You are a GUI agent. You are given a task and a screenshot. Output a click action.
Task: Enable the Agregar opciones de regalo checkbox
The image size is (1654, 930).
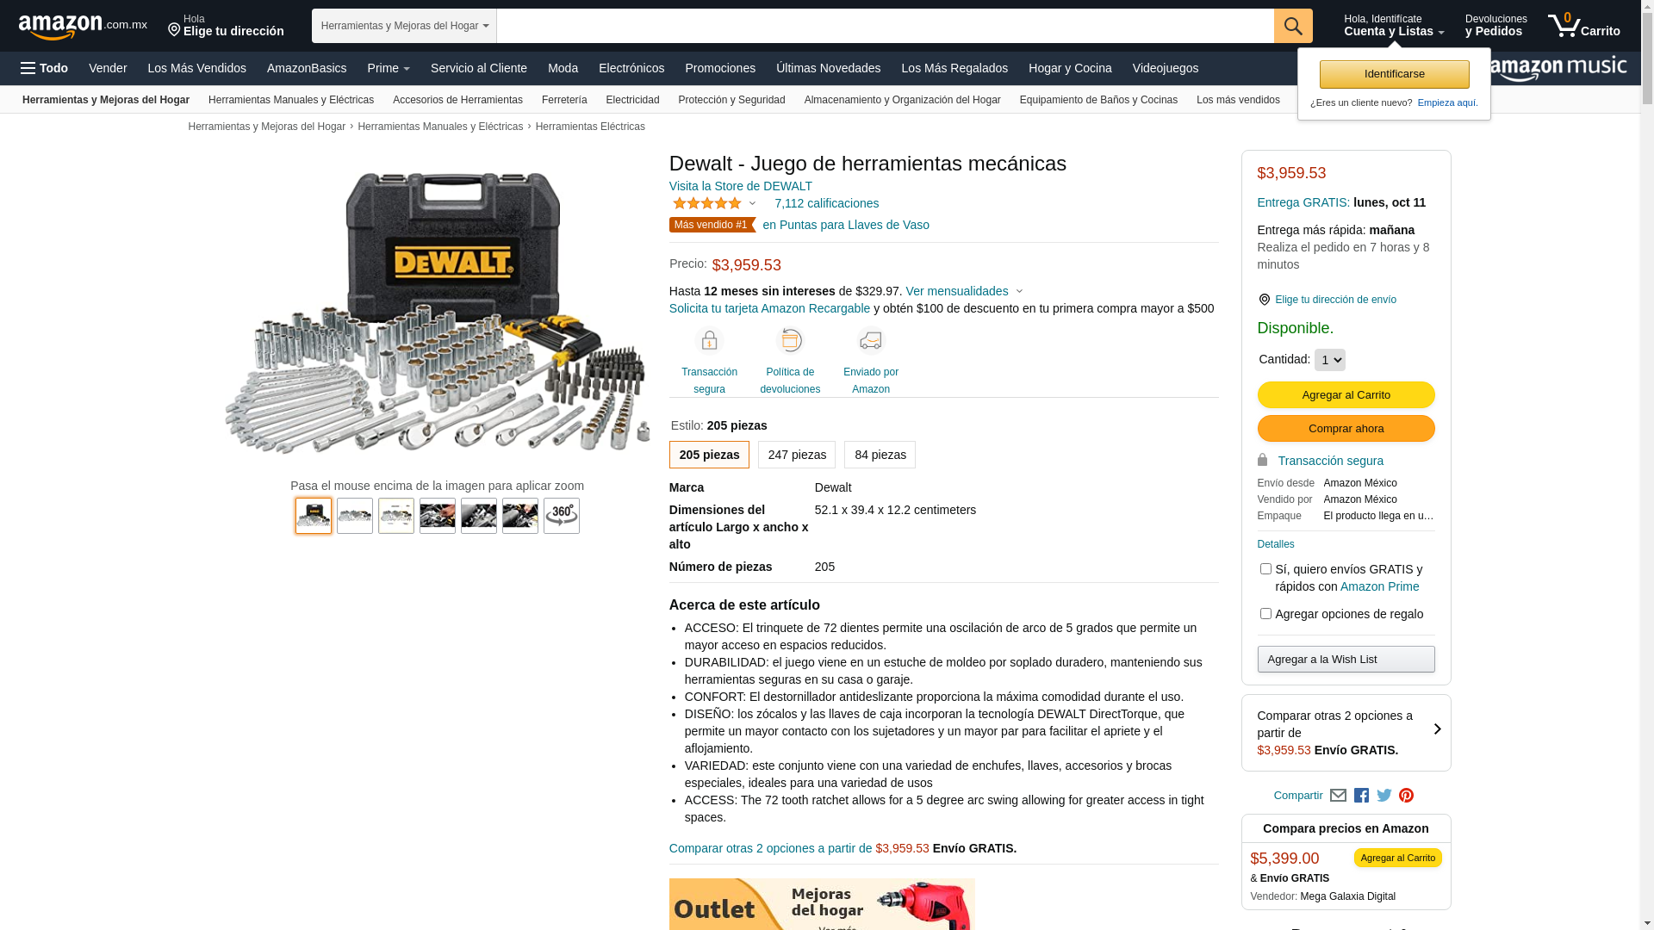coord(1265,614)
